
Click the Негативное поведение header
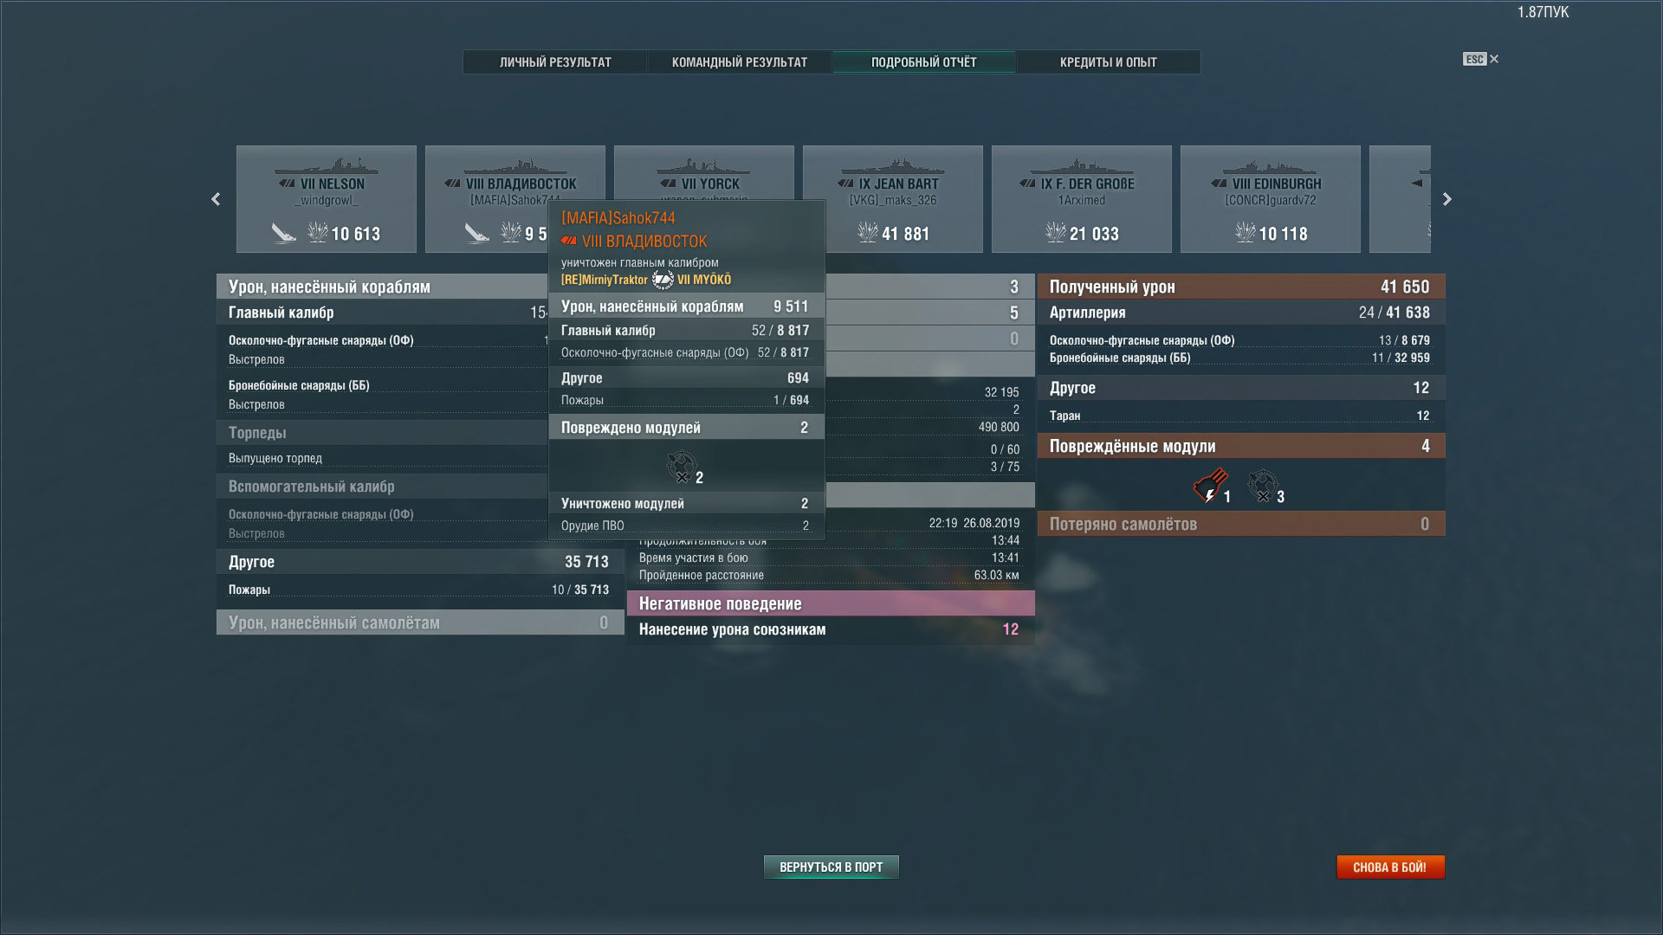point(831,603)
